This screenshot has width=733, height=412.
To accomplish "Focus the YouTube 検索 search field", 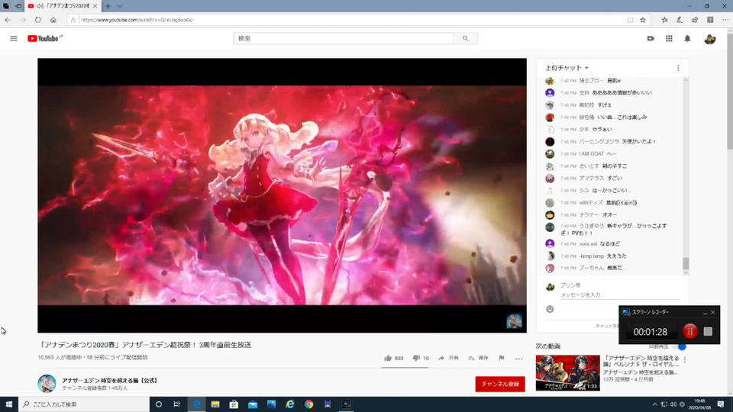I will pos(344,38).
